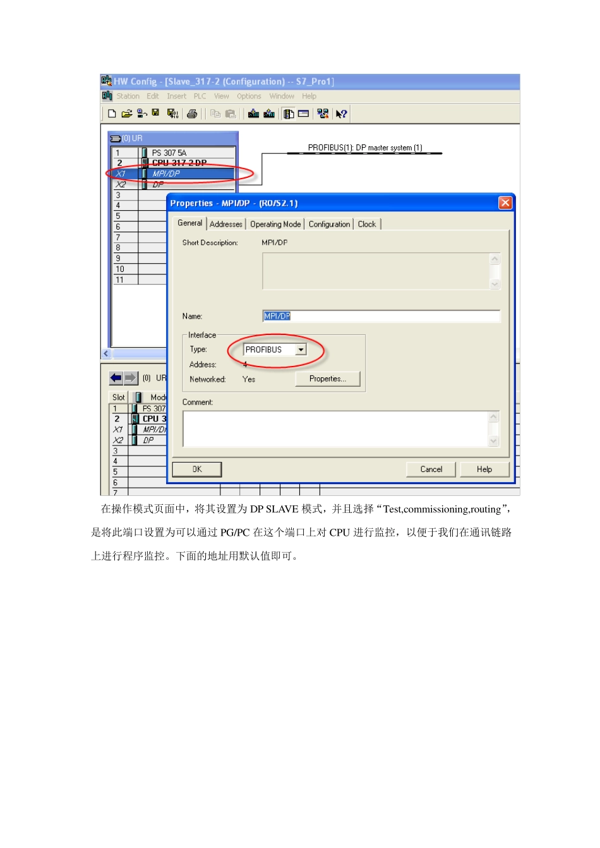Click description box scroll up arrow
Viewport: 600px width, 848px height.
pyautogui.click(x=495, y=259)
